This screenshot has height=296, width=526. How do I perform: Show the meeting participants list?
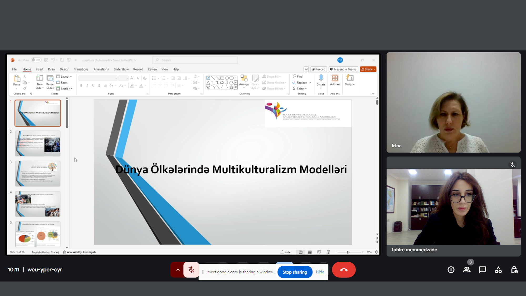pyautogui.click(x=467, y=270)
